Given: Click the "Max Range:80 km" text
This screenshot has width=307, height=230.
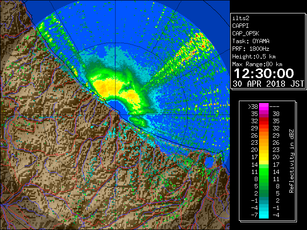Looking at the screenshot, I should click(x=257, y=64).
